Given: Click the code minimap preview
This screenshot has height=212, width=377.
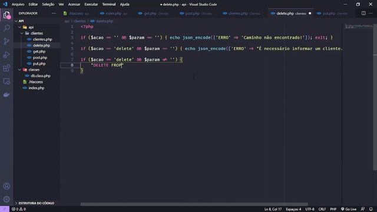Looking at the screenshot, I should 358,26.
